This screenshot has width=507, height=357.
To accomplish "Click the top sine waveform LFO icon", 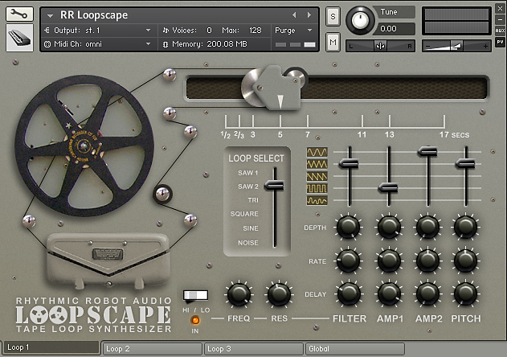I will [317, 152].
